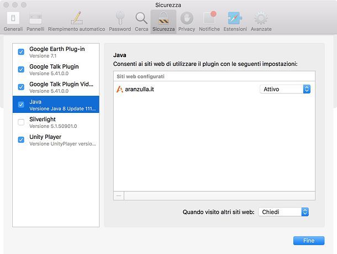Open the Privacy hand icon
Screen dimensions: 337x254
[187, 18]
